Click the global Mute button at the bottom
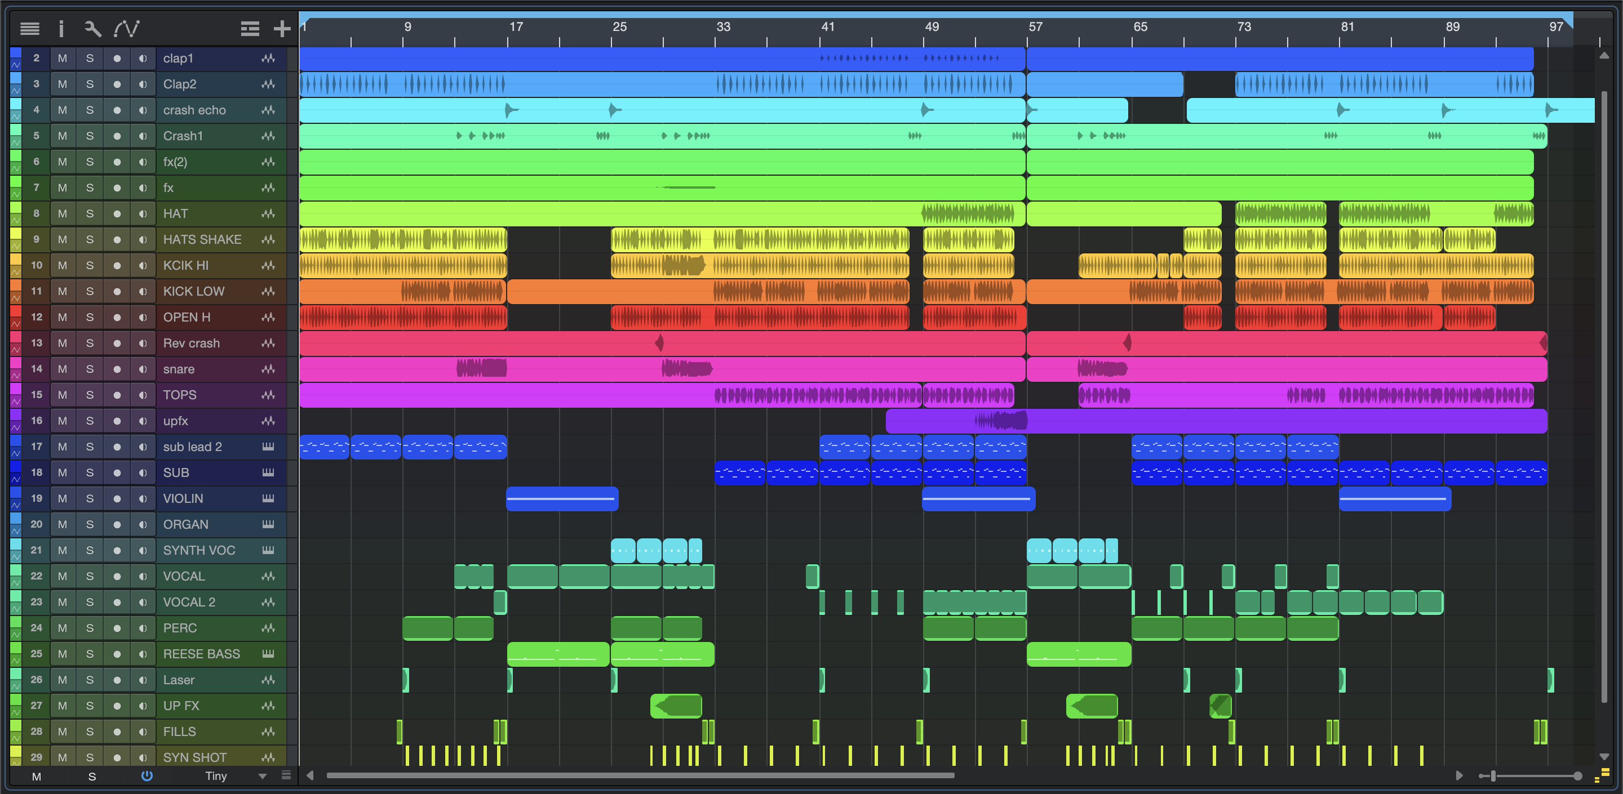The image size is (1623, 794). 37,777
